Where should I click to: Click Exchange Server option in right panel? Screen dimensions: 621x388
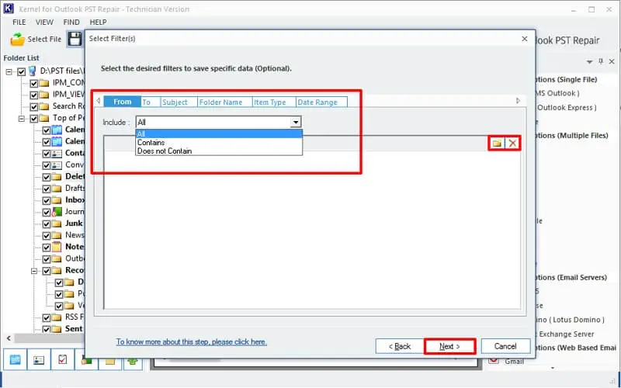pyautogui.click(x=567, y=334)
